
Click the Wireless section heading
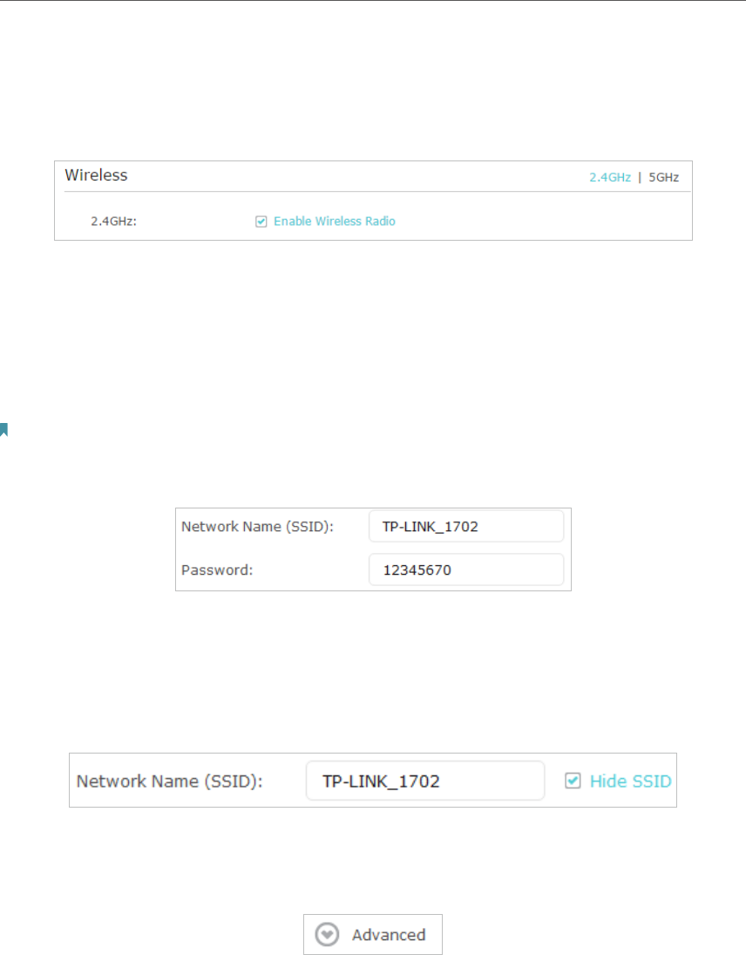coord(96,175)
